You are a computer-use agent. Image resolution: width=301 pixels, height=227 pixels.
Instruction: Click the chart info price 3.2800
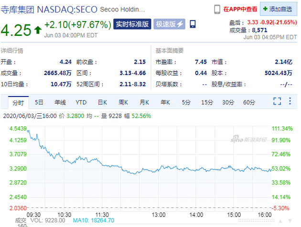point(75,116)
